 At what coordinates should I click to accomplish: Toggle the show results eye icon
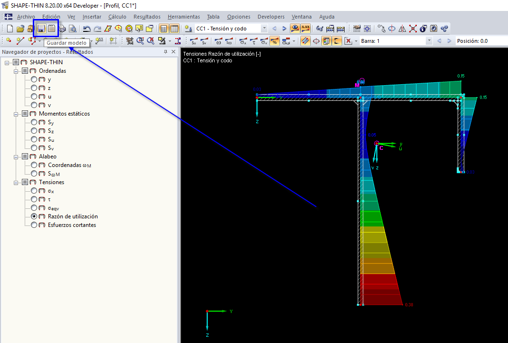click(295, 29)
